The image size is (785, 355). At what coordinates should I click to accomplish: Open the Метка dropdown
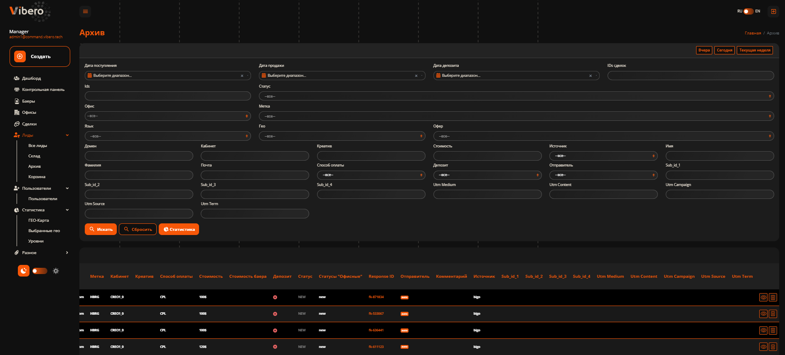516,116
